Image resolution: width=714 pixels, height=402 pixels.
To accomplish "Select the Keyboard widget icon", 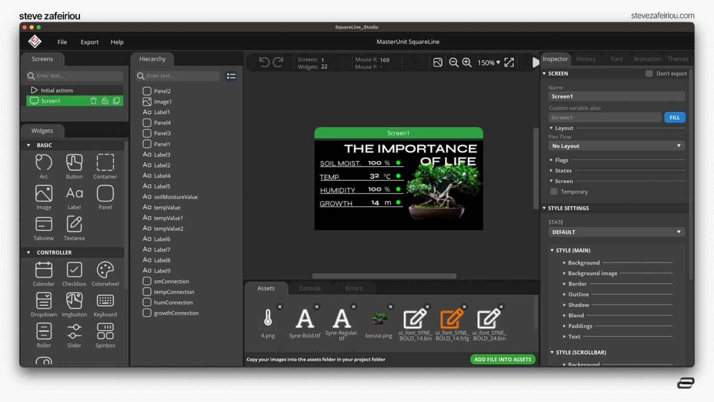I will [x=105, y=301].
